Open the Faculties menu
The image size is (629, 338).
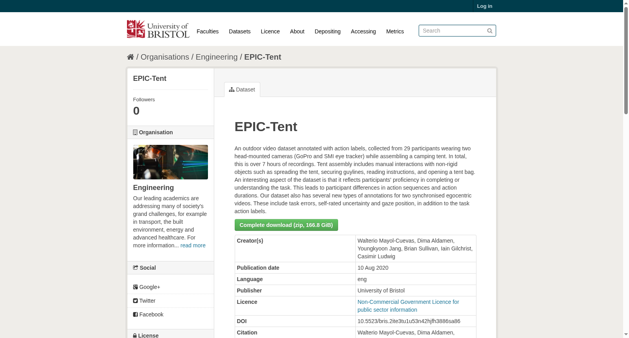[x=208, y=31]
